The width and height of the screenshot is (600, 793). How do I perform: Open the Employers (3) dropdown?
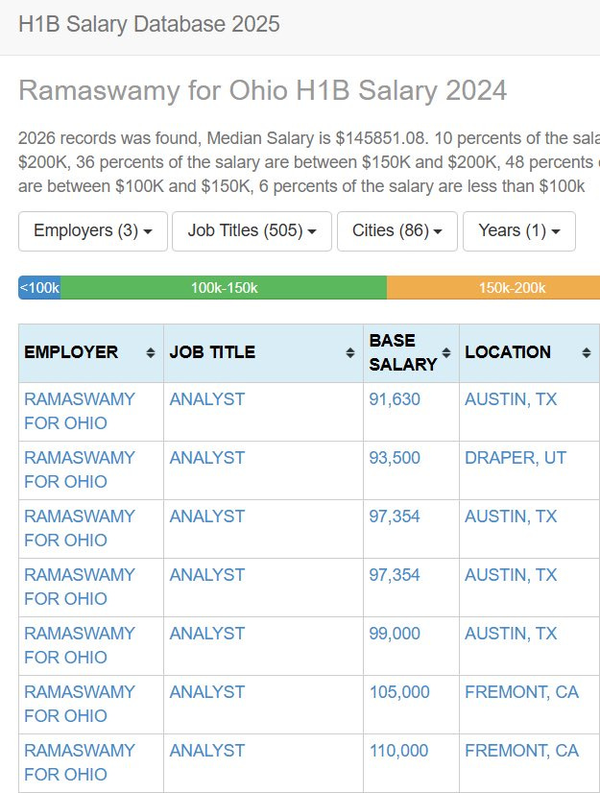coord(91,230)
